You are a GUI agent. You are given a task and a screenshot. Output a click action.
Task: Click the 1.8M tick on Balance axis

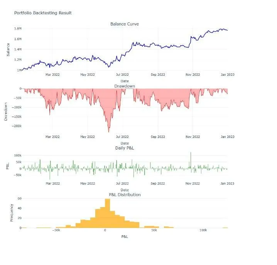pos(18,29)
